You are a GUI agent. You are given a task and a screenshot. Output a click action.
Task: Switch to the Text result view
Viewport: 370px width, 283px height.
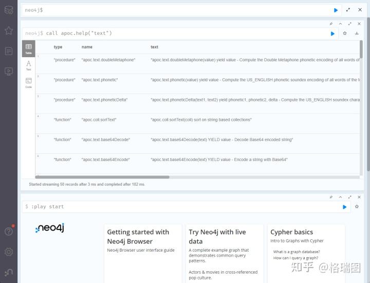[x=29, y=65]
